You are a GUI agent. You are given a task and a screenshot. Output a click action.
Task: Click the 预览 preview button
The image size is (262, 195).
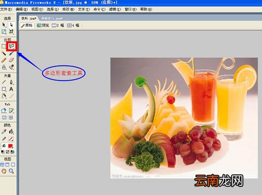(43, 25)
